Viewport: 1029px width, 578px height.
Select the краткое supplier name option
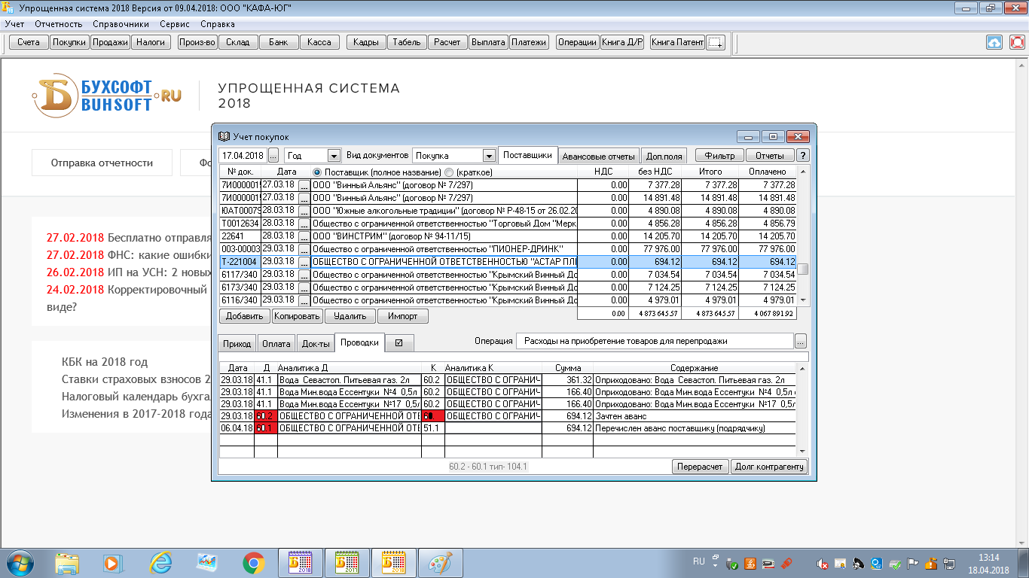coord(450,172)
